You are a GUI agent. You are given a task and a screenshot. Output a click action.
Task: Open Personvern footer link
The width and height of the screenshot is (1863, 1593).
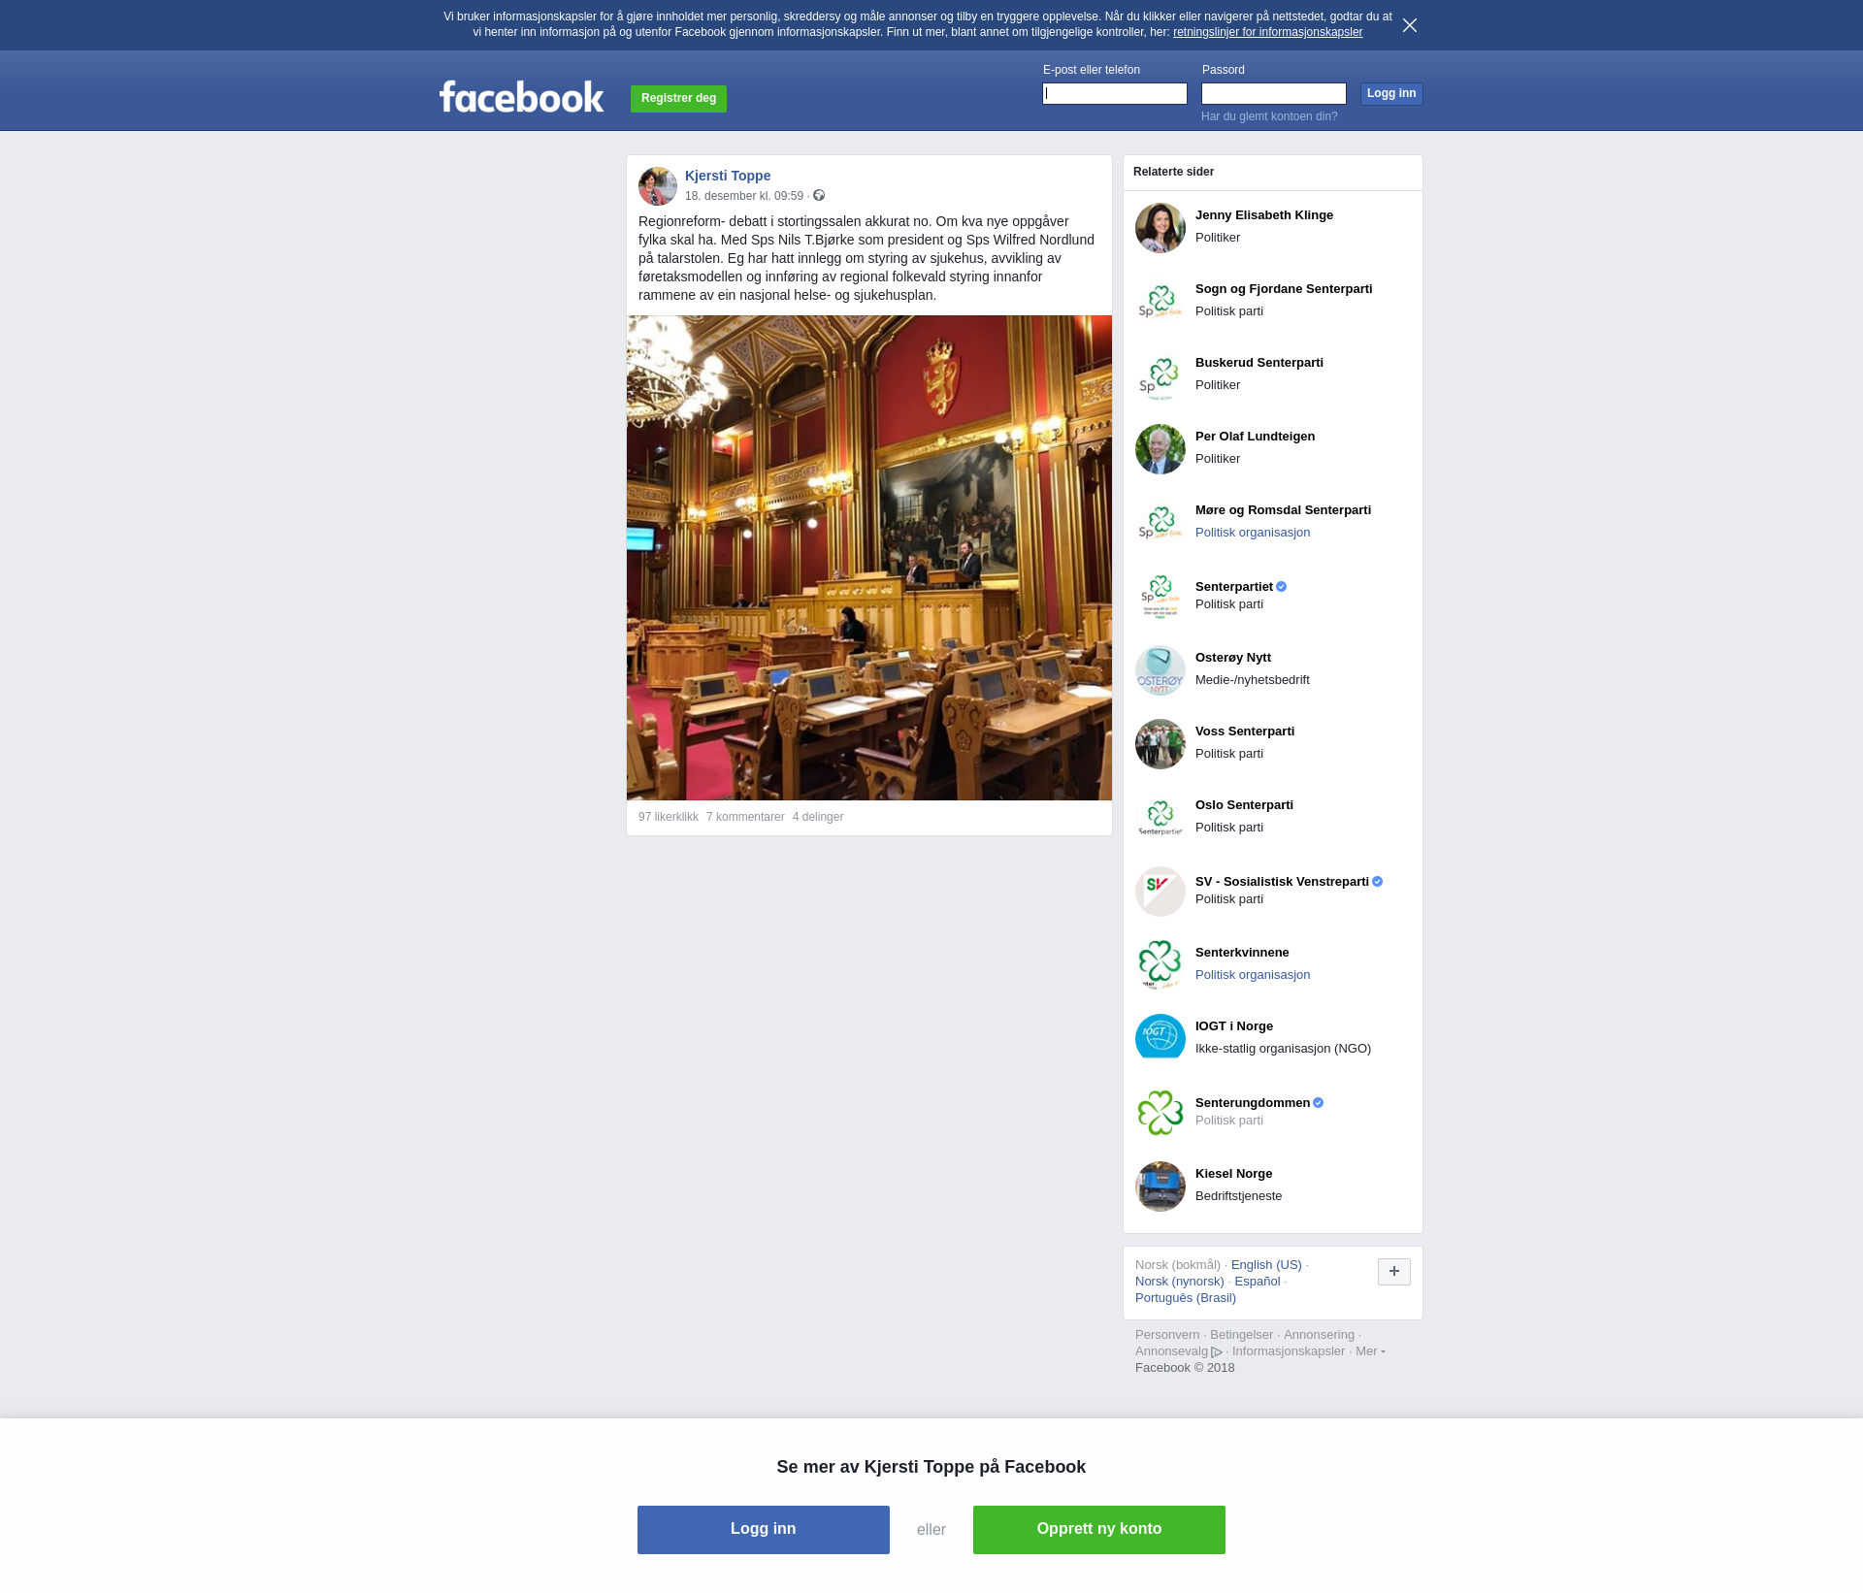coord(1167,1335)
